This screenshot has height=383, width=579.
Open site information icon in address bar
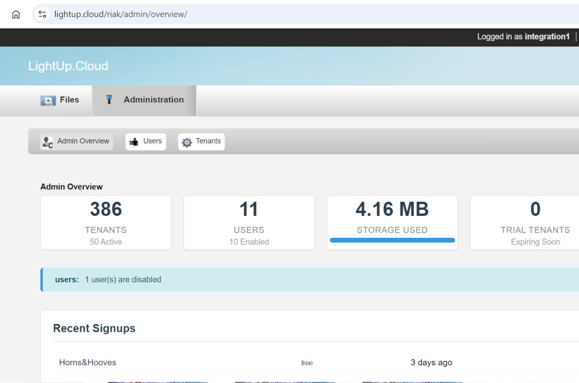(x=43, y=15)
